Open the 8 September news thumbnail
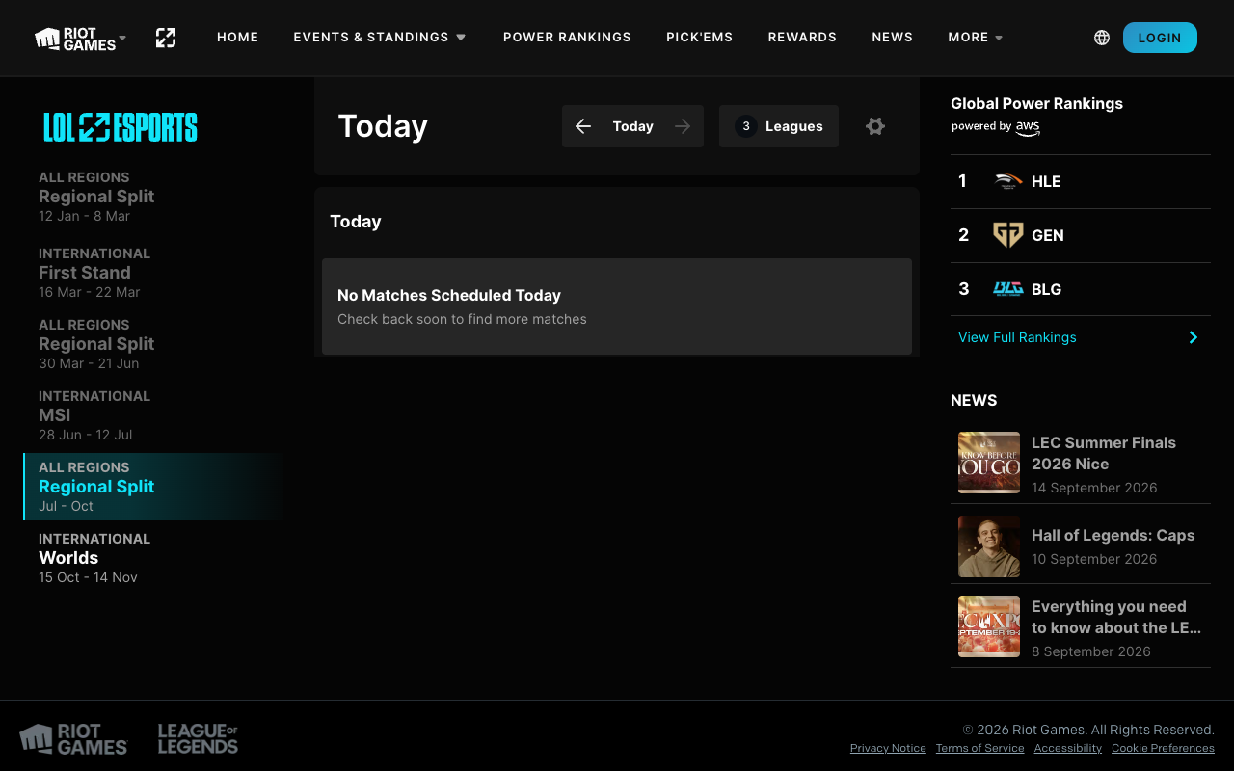This screenshot has width=1234, height=771. [x=989, y=626]
